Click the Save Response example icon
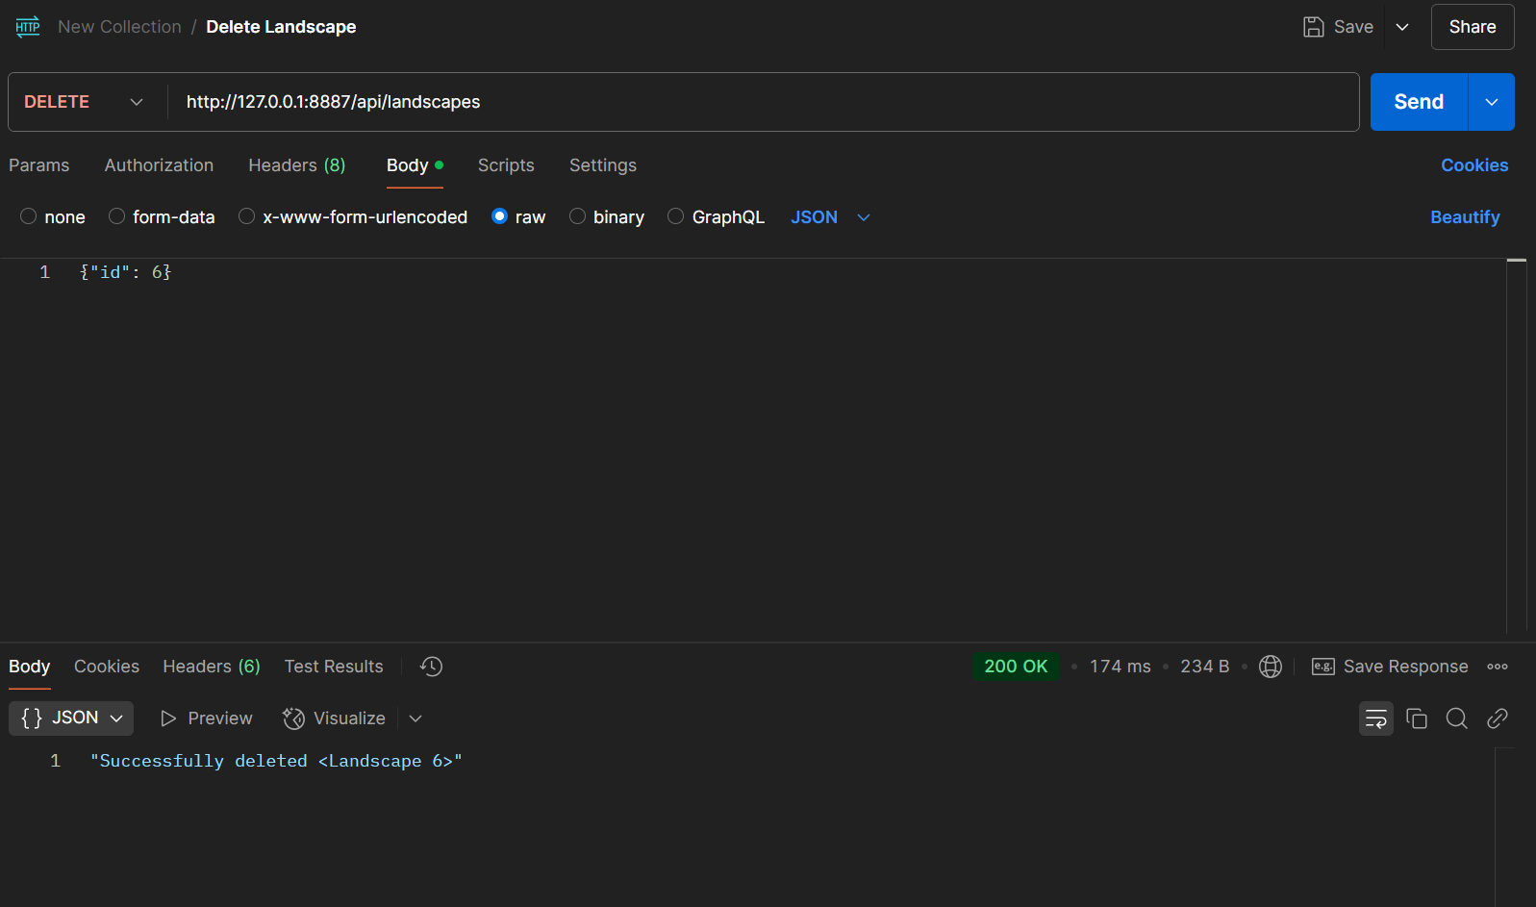The image size is (1536, 907). pos(1323,667)
